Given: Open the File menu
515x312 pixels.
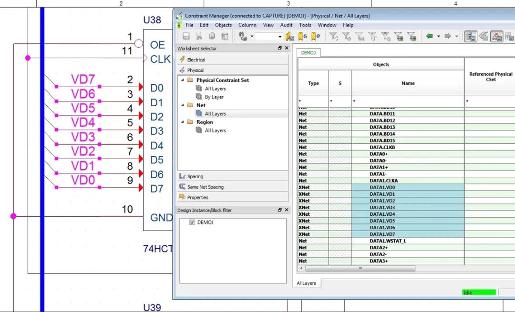Looking at the screenshot, I should pos(189,25).
